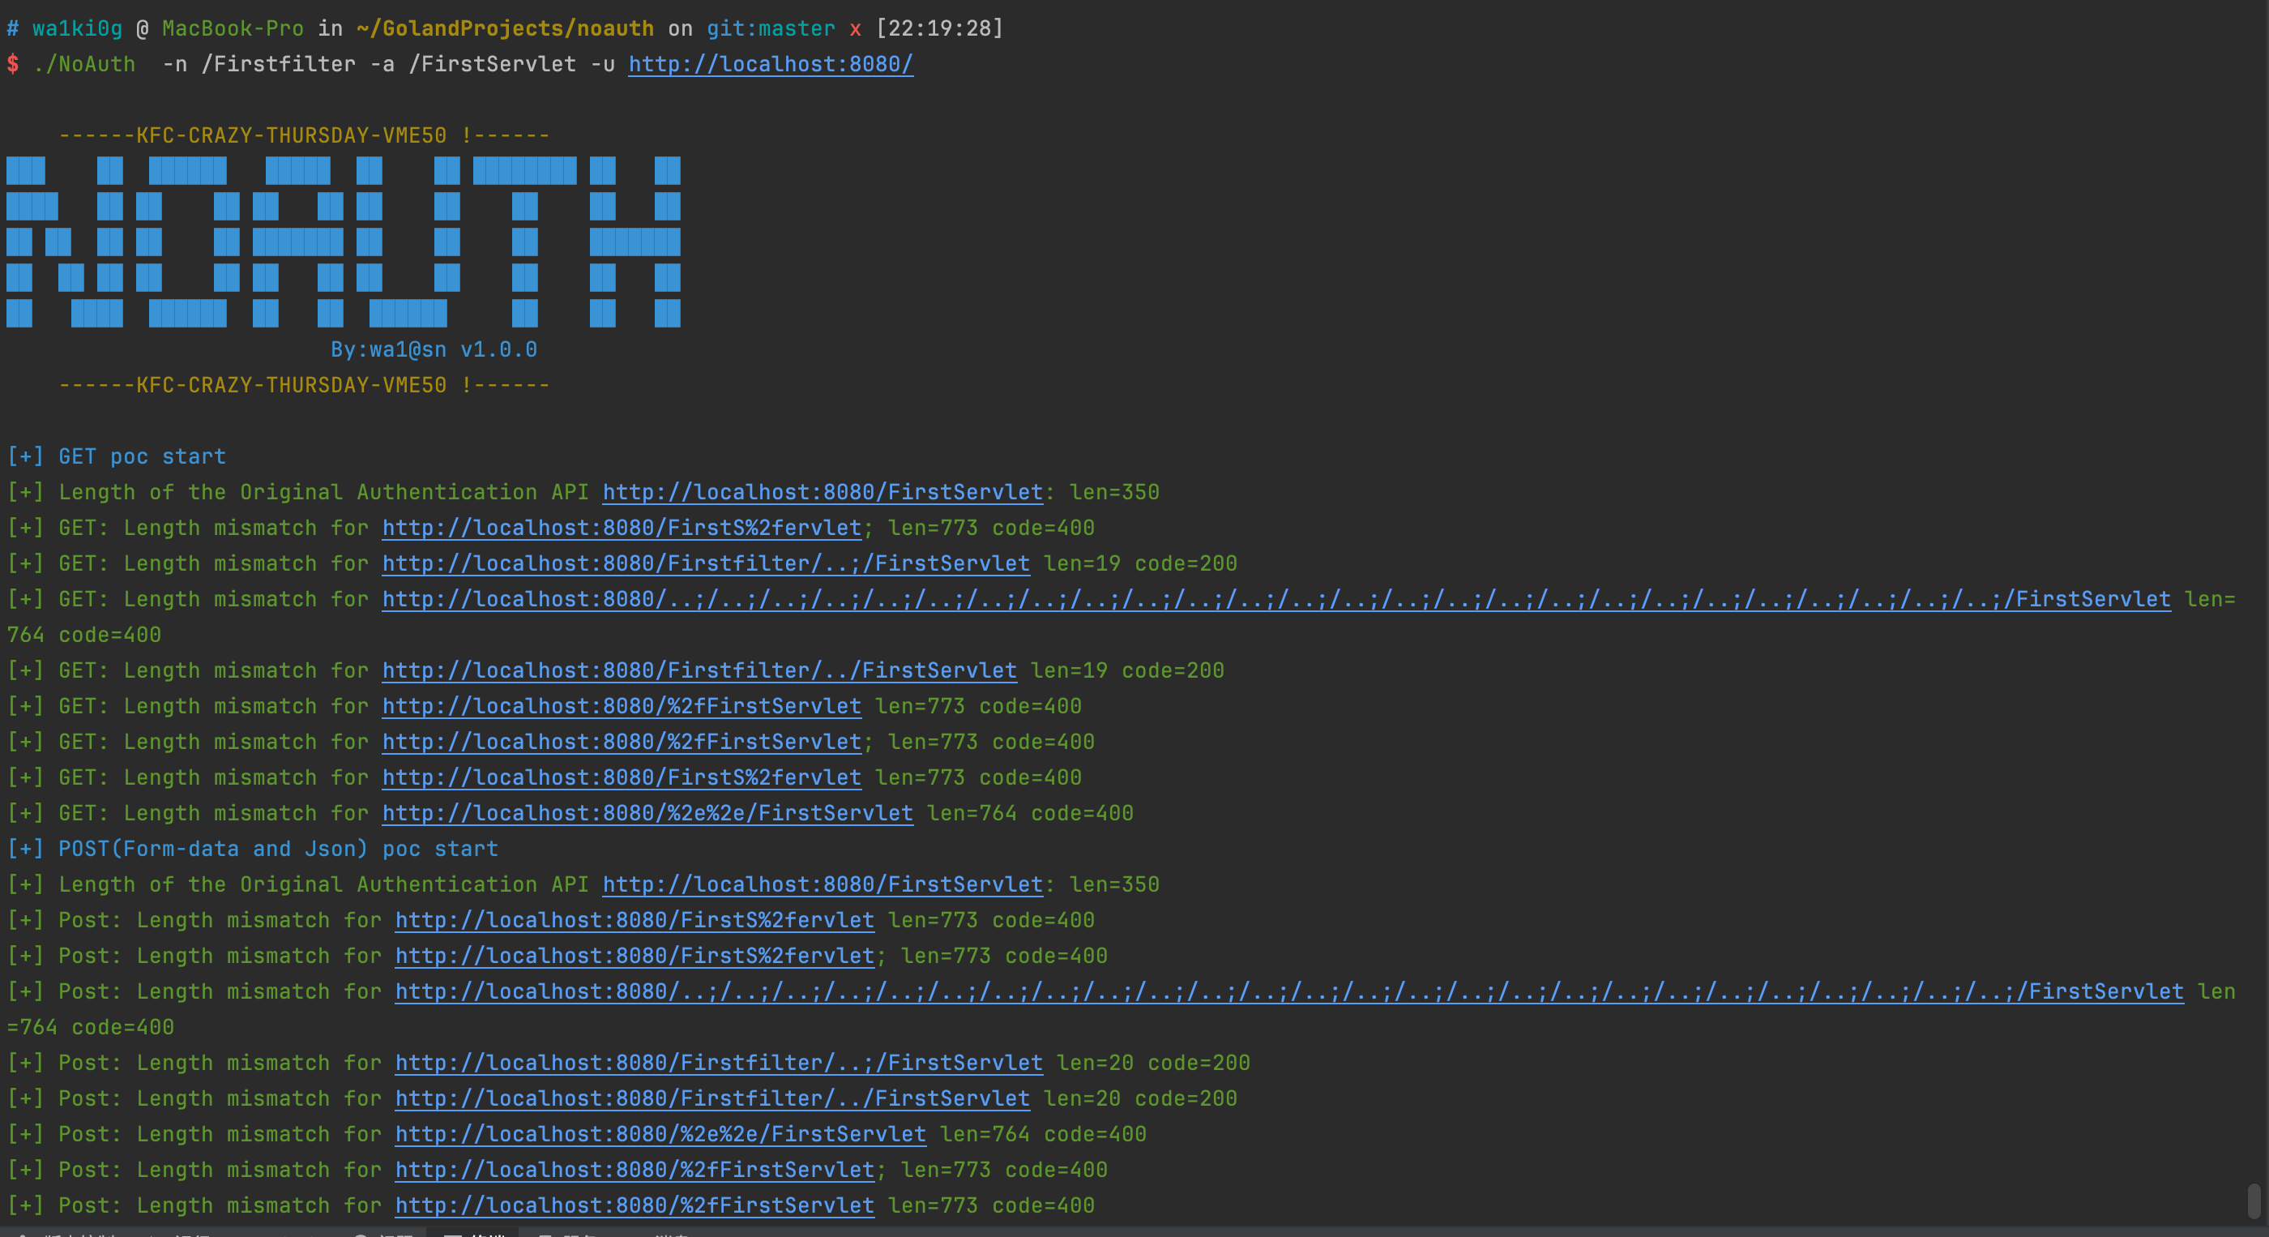This screenshot has height=1237, width=2269.
Task: Open the Post %2e%2e/FirstServlet link
Action: [x=660, y=1134]
